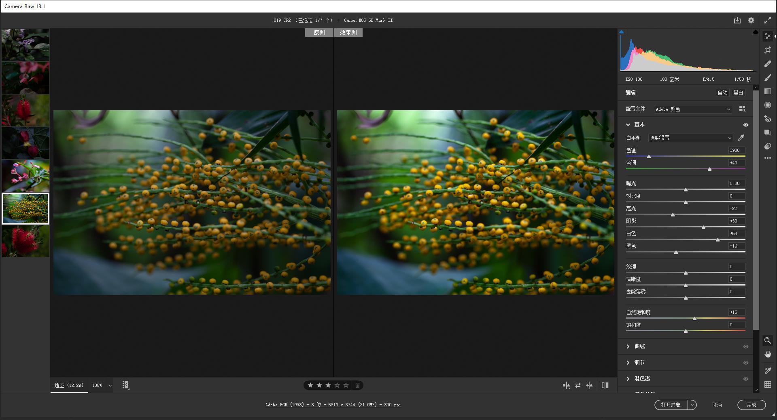Open the Presets panel icon
The width and height of the screenshot is (777, 420).
click(767, 146)
